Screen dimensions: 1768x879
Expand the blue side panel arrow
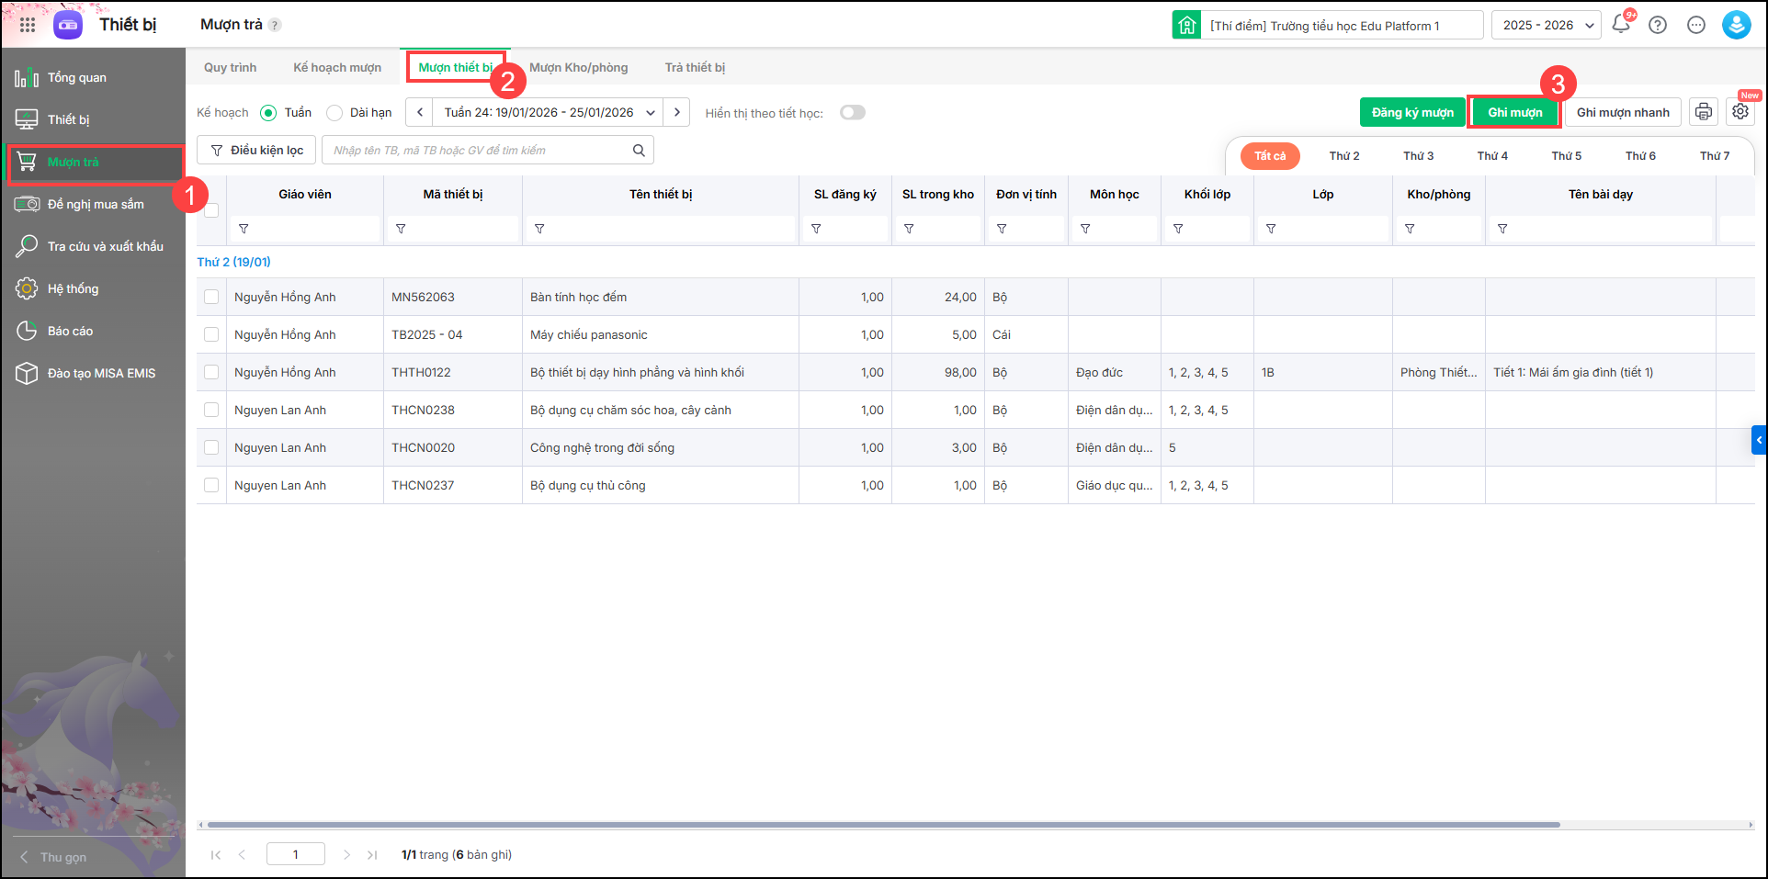pyautogui.click(x=1758, y=440)
